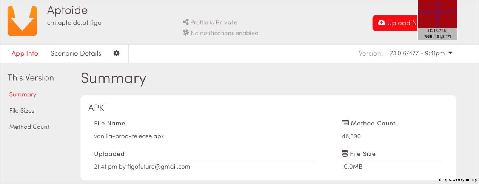Switch to the App Info tab
The image size is (479, 184).
click(25, 53)
